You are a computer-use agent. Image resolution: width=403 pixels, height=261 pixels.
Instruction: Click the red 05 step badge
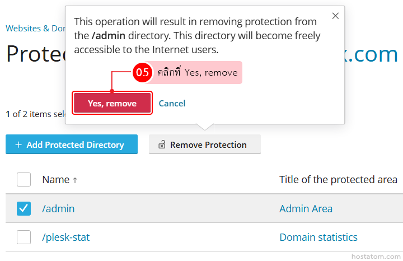tap(142, 72)
